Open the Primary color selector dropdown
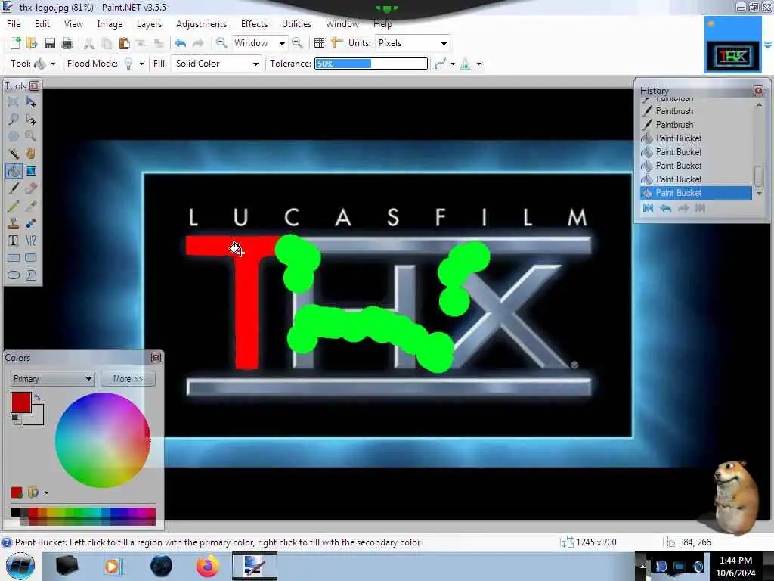Screen dimensions: 774x581 (52, 379)
